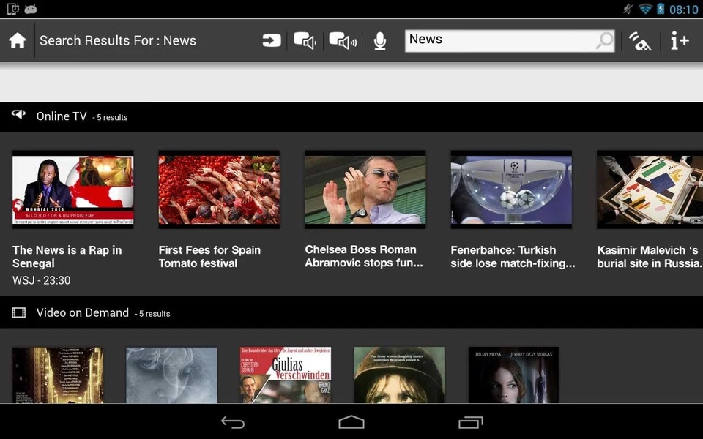Viewport: 703px width, 439px height.
Task: Click the "Search Results For : News" title
Action: click(118, 41)
